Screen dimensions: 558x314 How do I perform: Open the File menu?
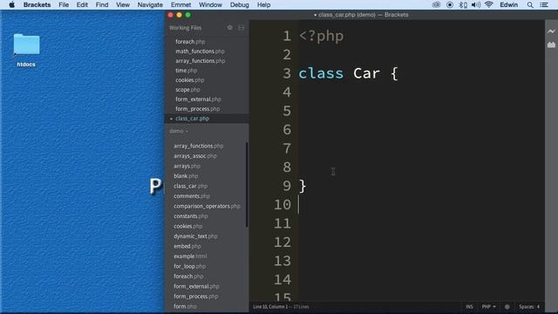click(64, 4)
